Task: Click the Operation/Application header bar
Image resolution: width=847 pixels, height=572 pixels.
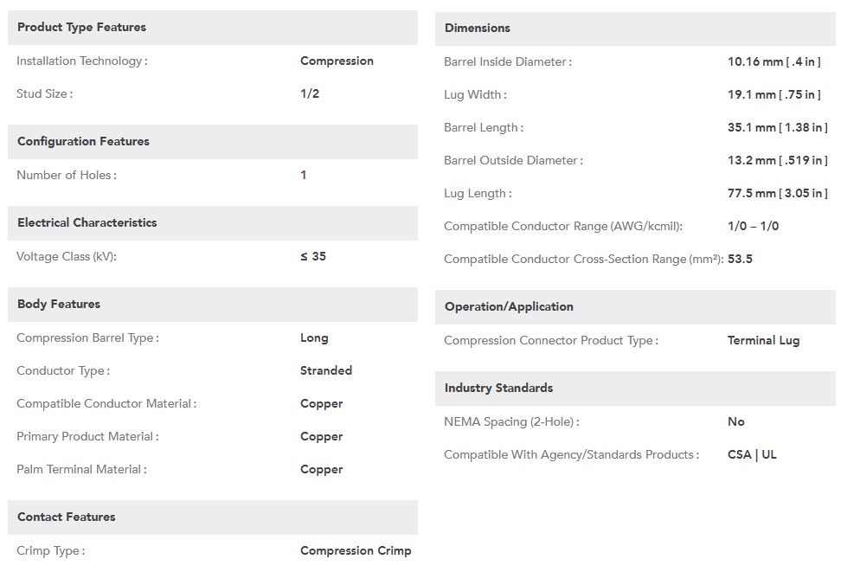Action: pyautogui.click(x=635, y=307)
